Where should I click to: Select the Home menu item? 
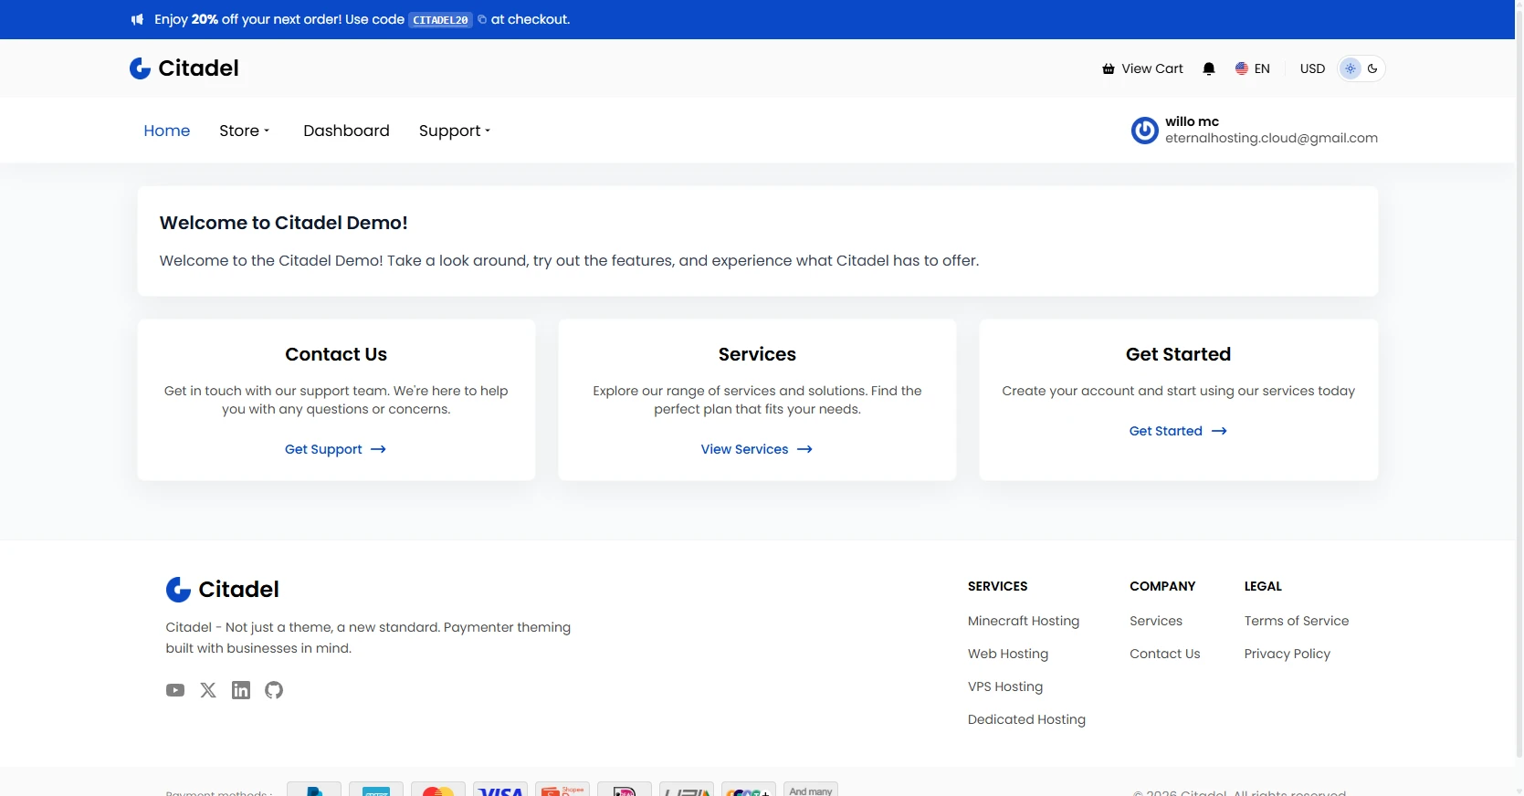pos(167,131)
